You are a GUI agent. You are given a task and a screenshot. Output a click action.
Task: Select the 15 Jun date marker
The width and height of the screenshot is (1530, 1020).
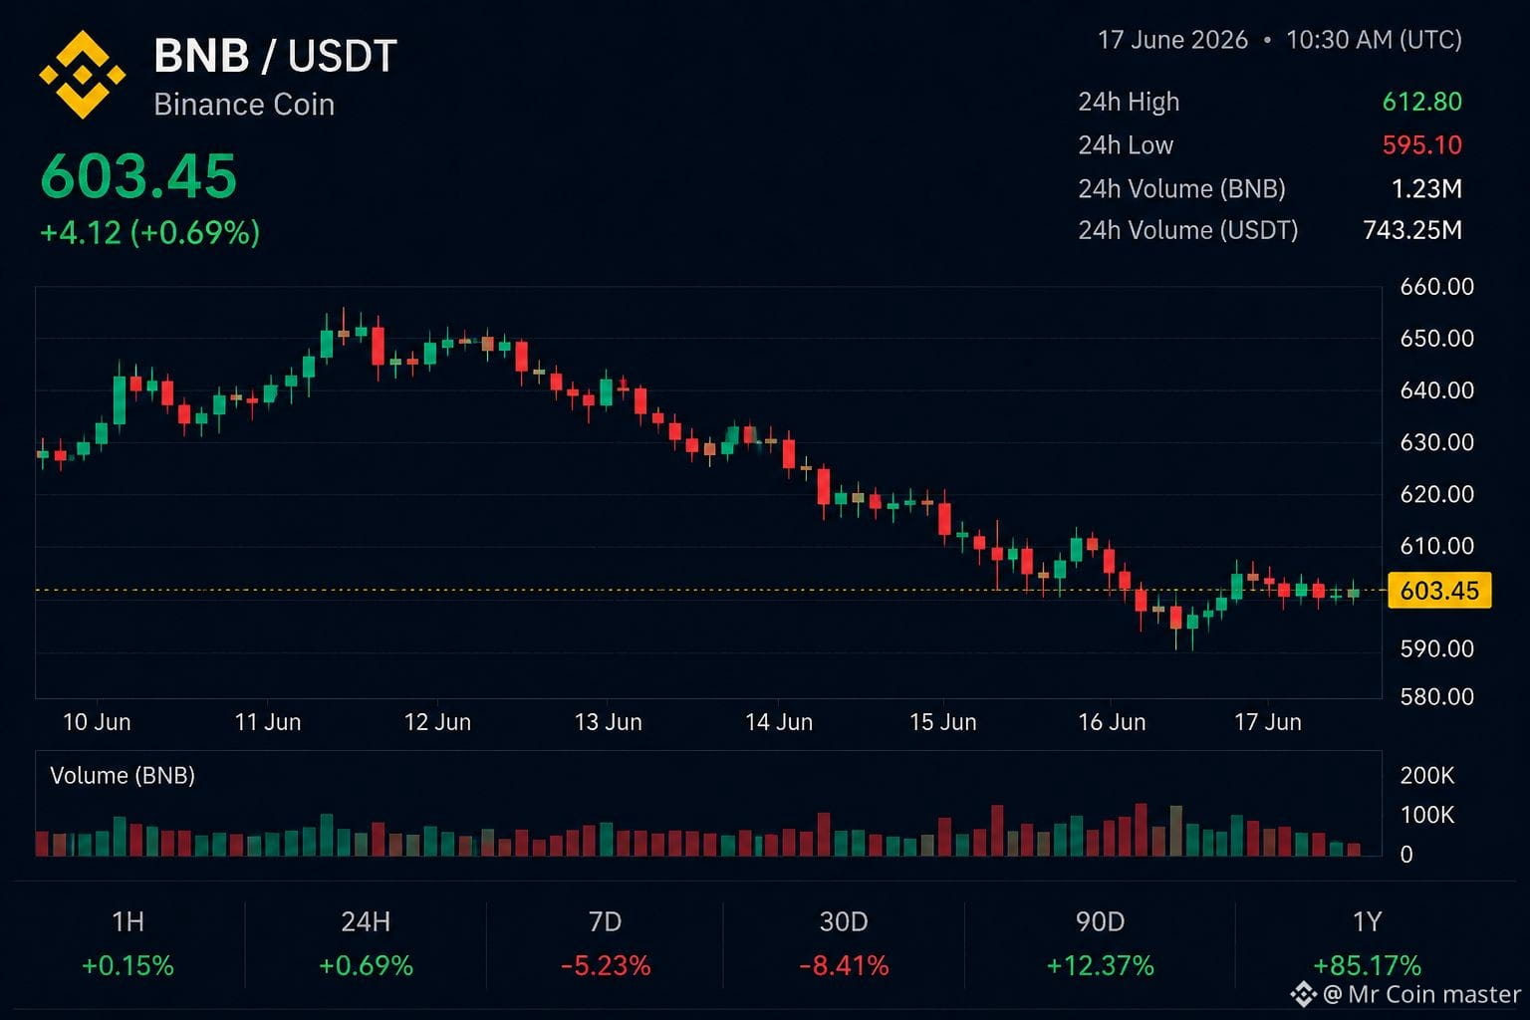coord(943,722)
